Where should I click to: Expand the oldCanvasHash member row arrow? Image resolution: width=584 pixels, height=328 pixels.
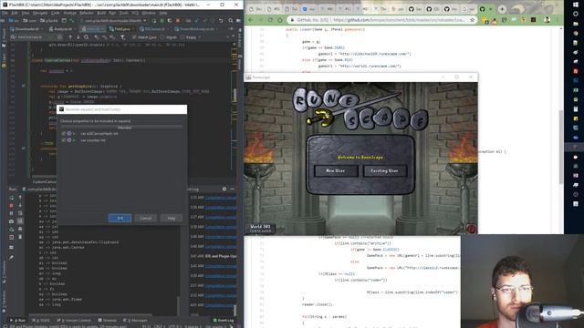click(x=75, y=134)
